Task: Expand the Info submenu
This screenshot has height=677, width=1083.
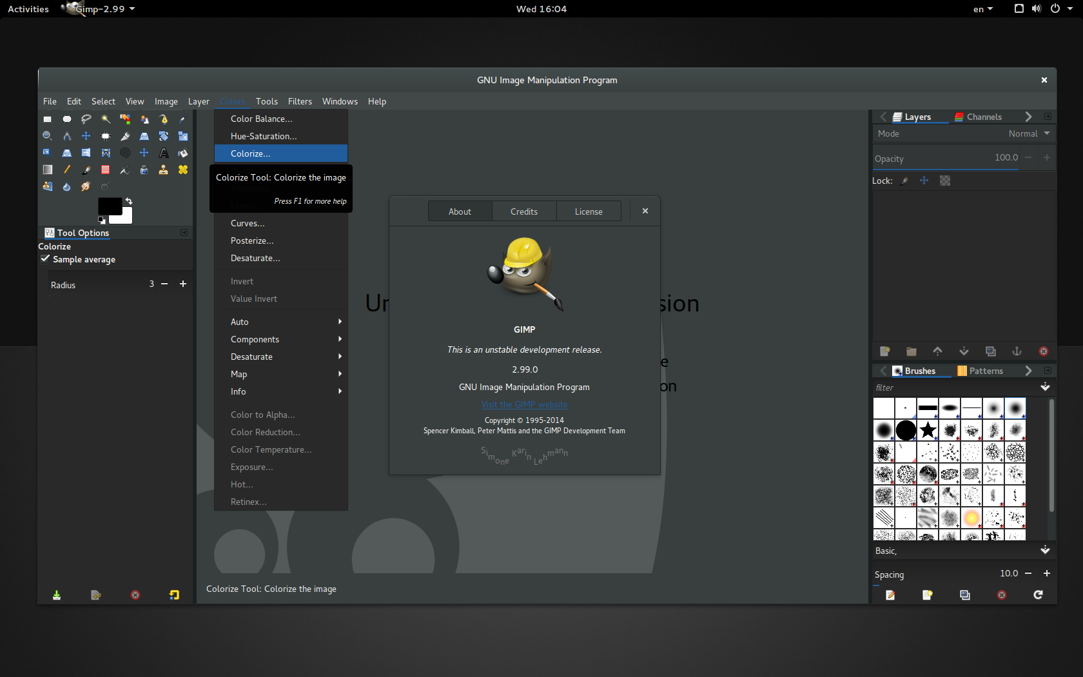Action: point(281,391)
